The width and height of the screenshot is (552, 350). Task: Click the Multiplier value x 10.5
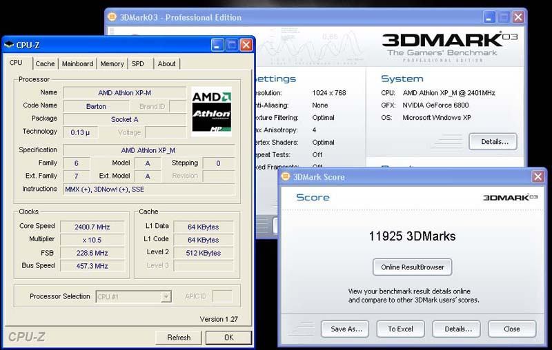point(92,240)
